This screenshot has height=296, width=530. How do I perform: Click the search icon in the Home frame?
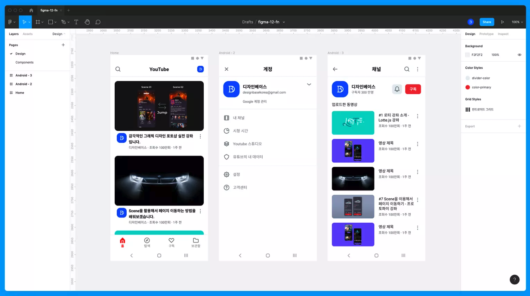(x=118, y=69)
